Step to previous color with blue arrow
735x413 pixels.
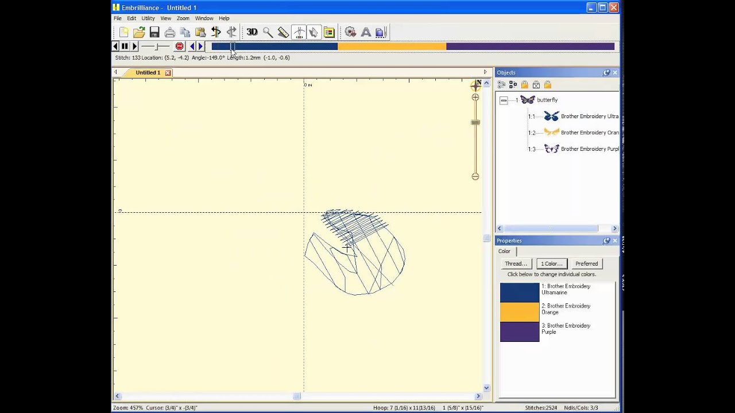click(192, 46)
